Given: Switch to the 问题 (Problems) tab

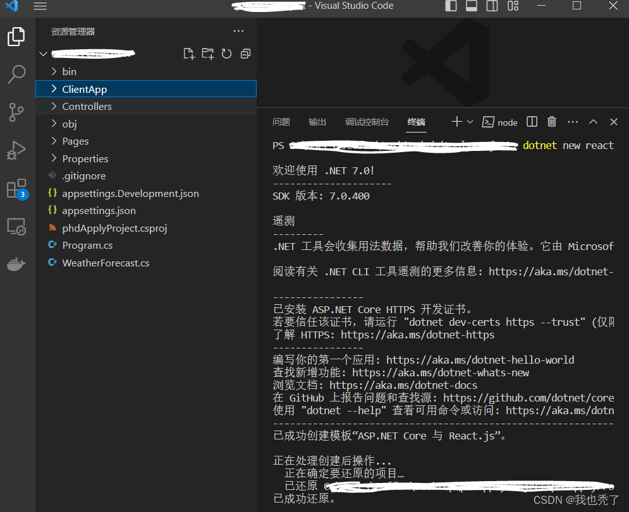Looking at the screenshot, I should pyautogui.click(x=281, y=122).
